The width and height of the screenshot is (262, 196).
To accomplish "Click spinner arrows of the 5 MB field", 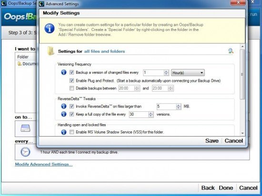I will (x=179, y=107).
